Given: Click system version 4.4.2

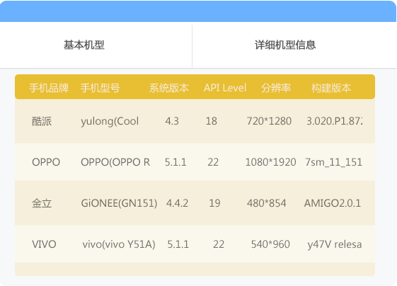Looking at the screenshot, I should [177, 203].
